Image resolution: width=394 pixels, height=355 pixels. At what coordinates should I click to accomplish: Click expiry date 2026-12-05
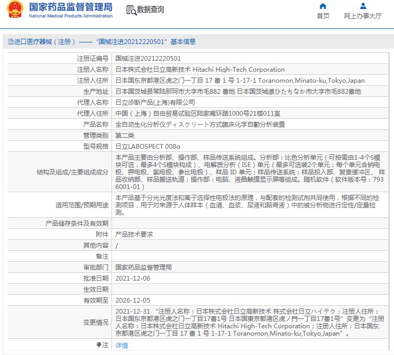click(x=133, y=300)
